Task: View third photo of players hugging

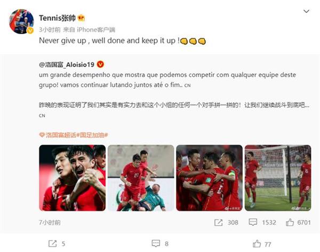Action: [210, 178]
